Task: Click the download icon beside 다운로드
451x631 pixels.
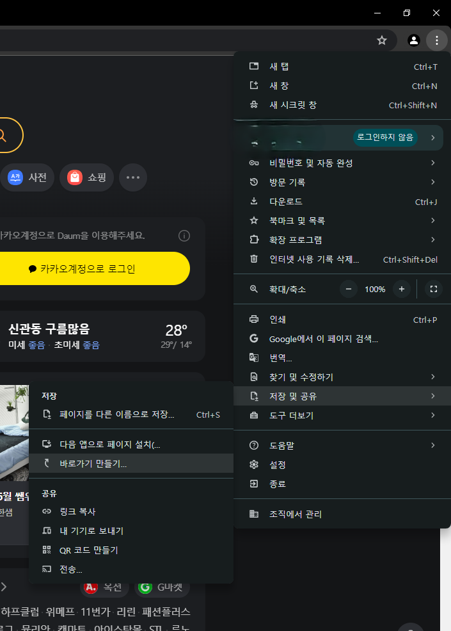Action: click(254, 201)
